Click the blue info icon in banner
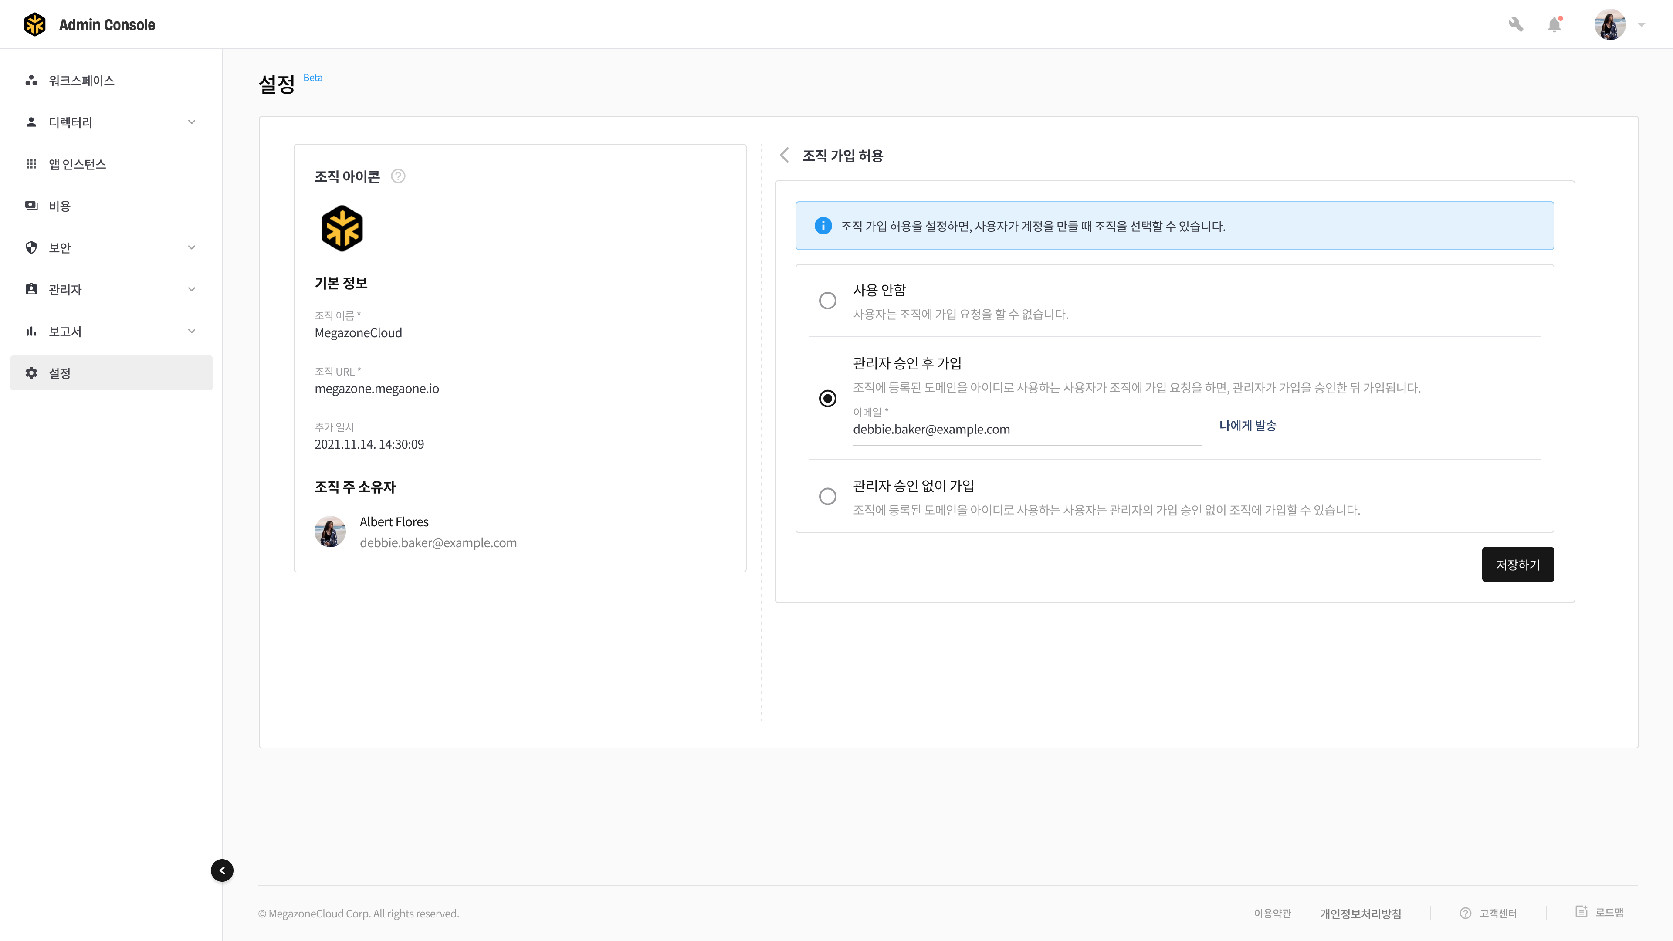The height and width of the screenshot is (941, 1673). point(823,225)
